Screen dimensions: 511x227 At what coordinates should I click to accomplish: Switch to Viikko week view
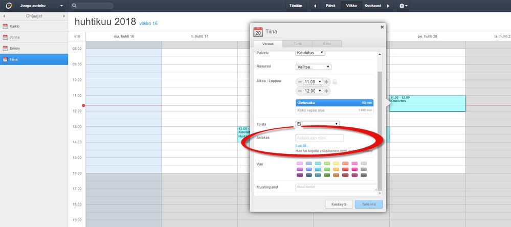(x=351, y=6)
